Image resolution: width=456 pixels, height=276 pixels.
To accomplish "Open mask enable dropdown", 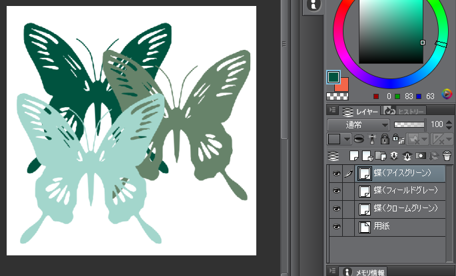I will coord(417,139).
